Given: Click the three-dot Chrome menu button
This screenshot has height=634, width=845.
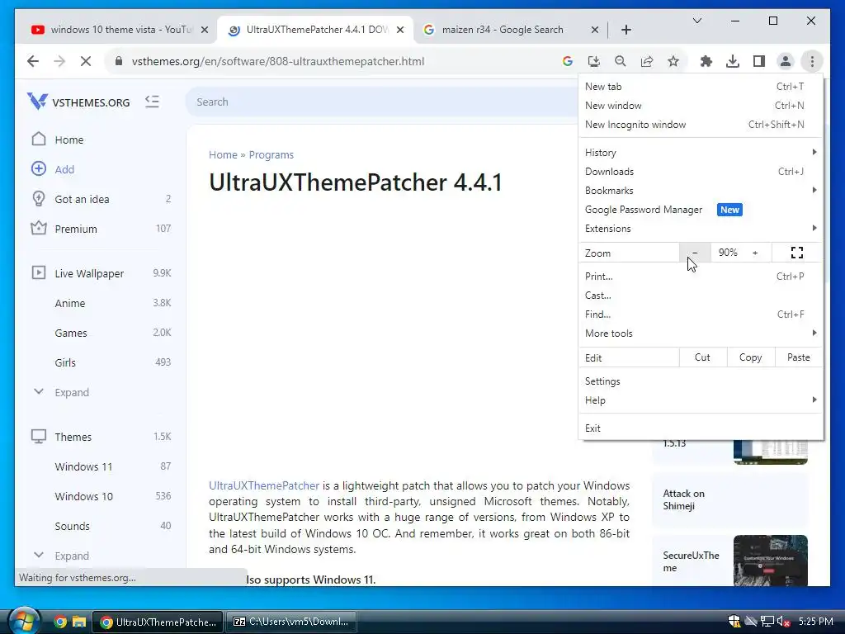Looking at the screenshot, I should click(812, 61).
